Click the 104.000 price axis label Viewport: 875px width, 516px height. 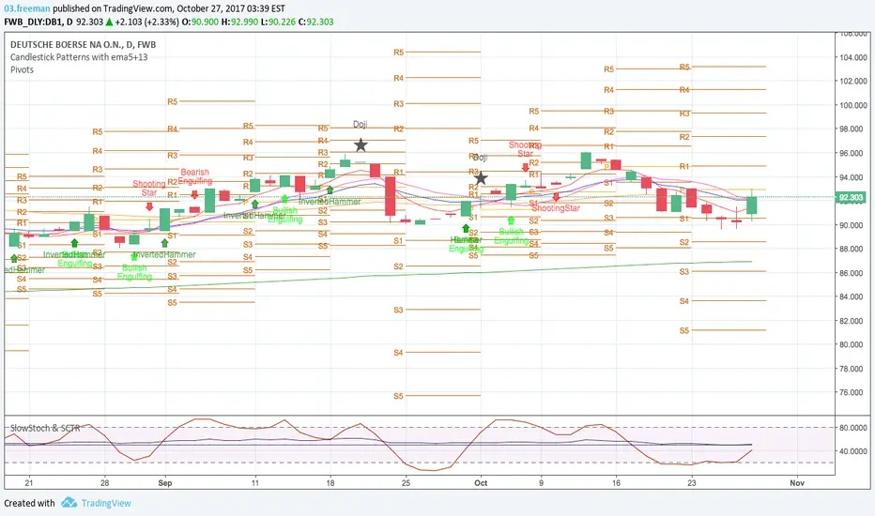click(853, 57)
